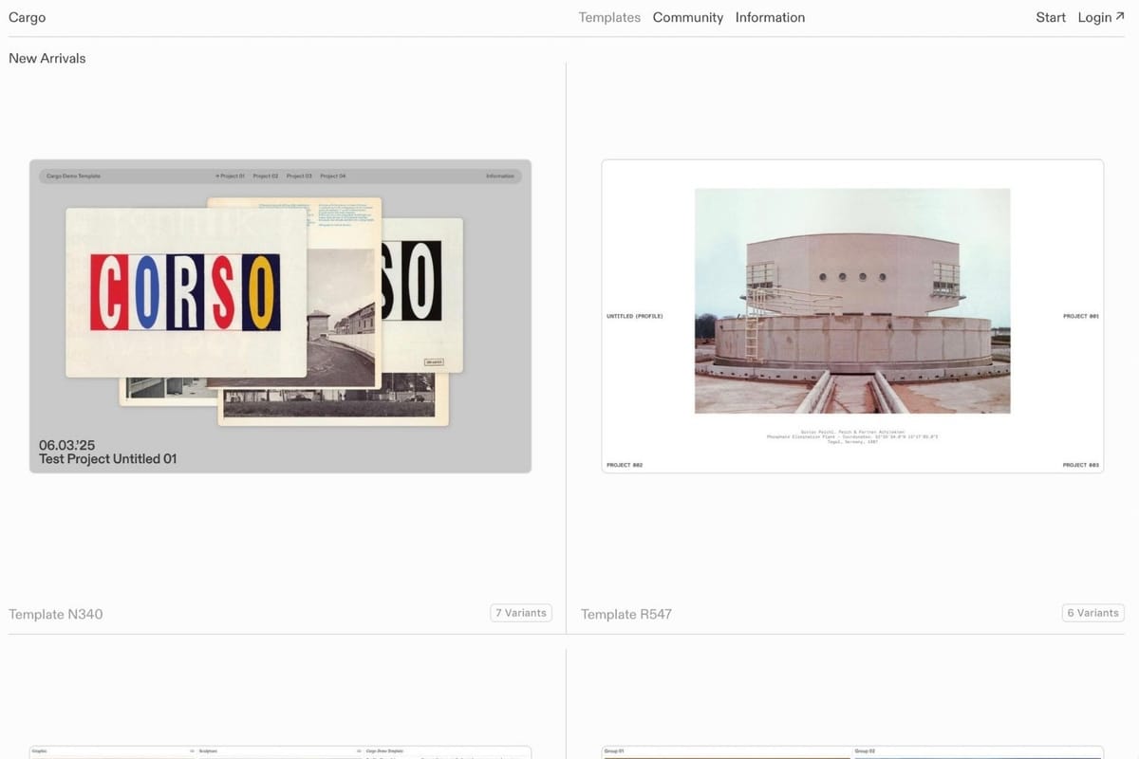Go to the Community page
The height and width of the screenshot is (759, 1139).
tap(687, 17)
